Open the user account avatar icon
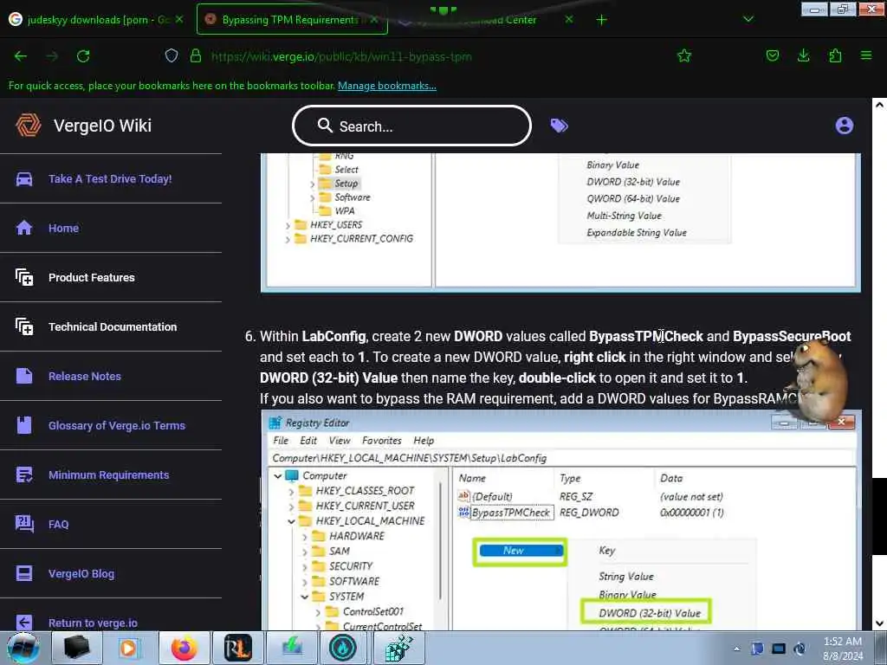 (x=844, y=126)
